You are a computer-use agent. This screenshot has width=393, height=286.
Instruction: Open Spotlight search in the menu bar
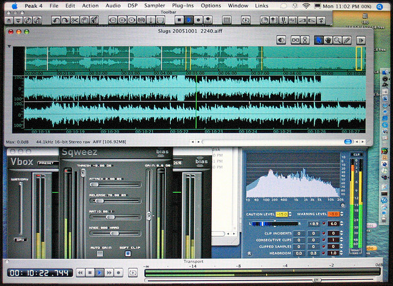point(379,7)
